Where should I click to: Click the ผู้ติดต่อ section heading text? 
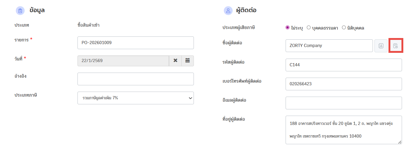pyautogui.click(x=246, y=10)
